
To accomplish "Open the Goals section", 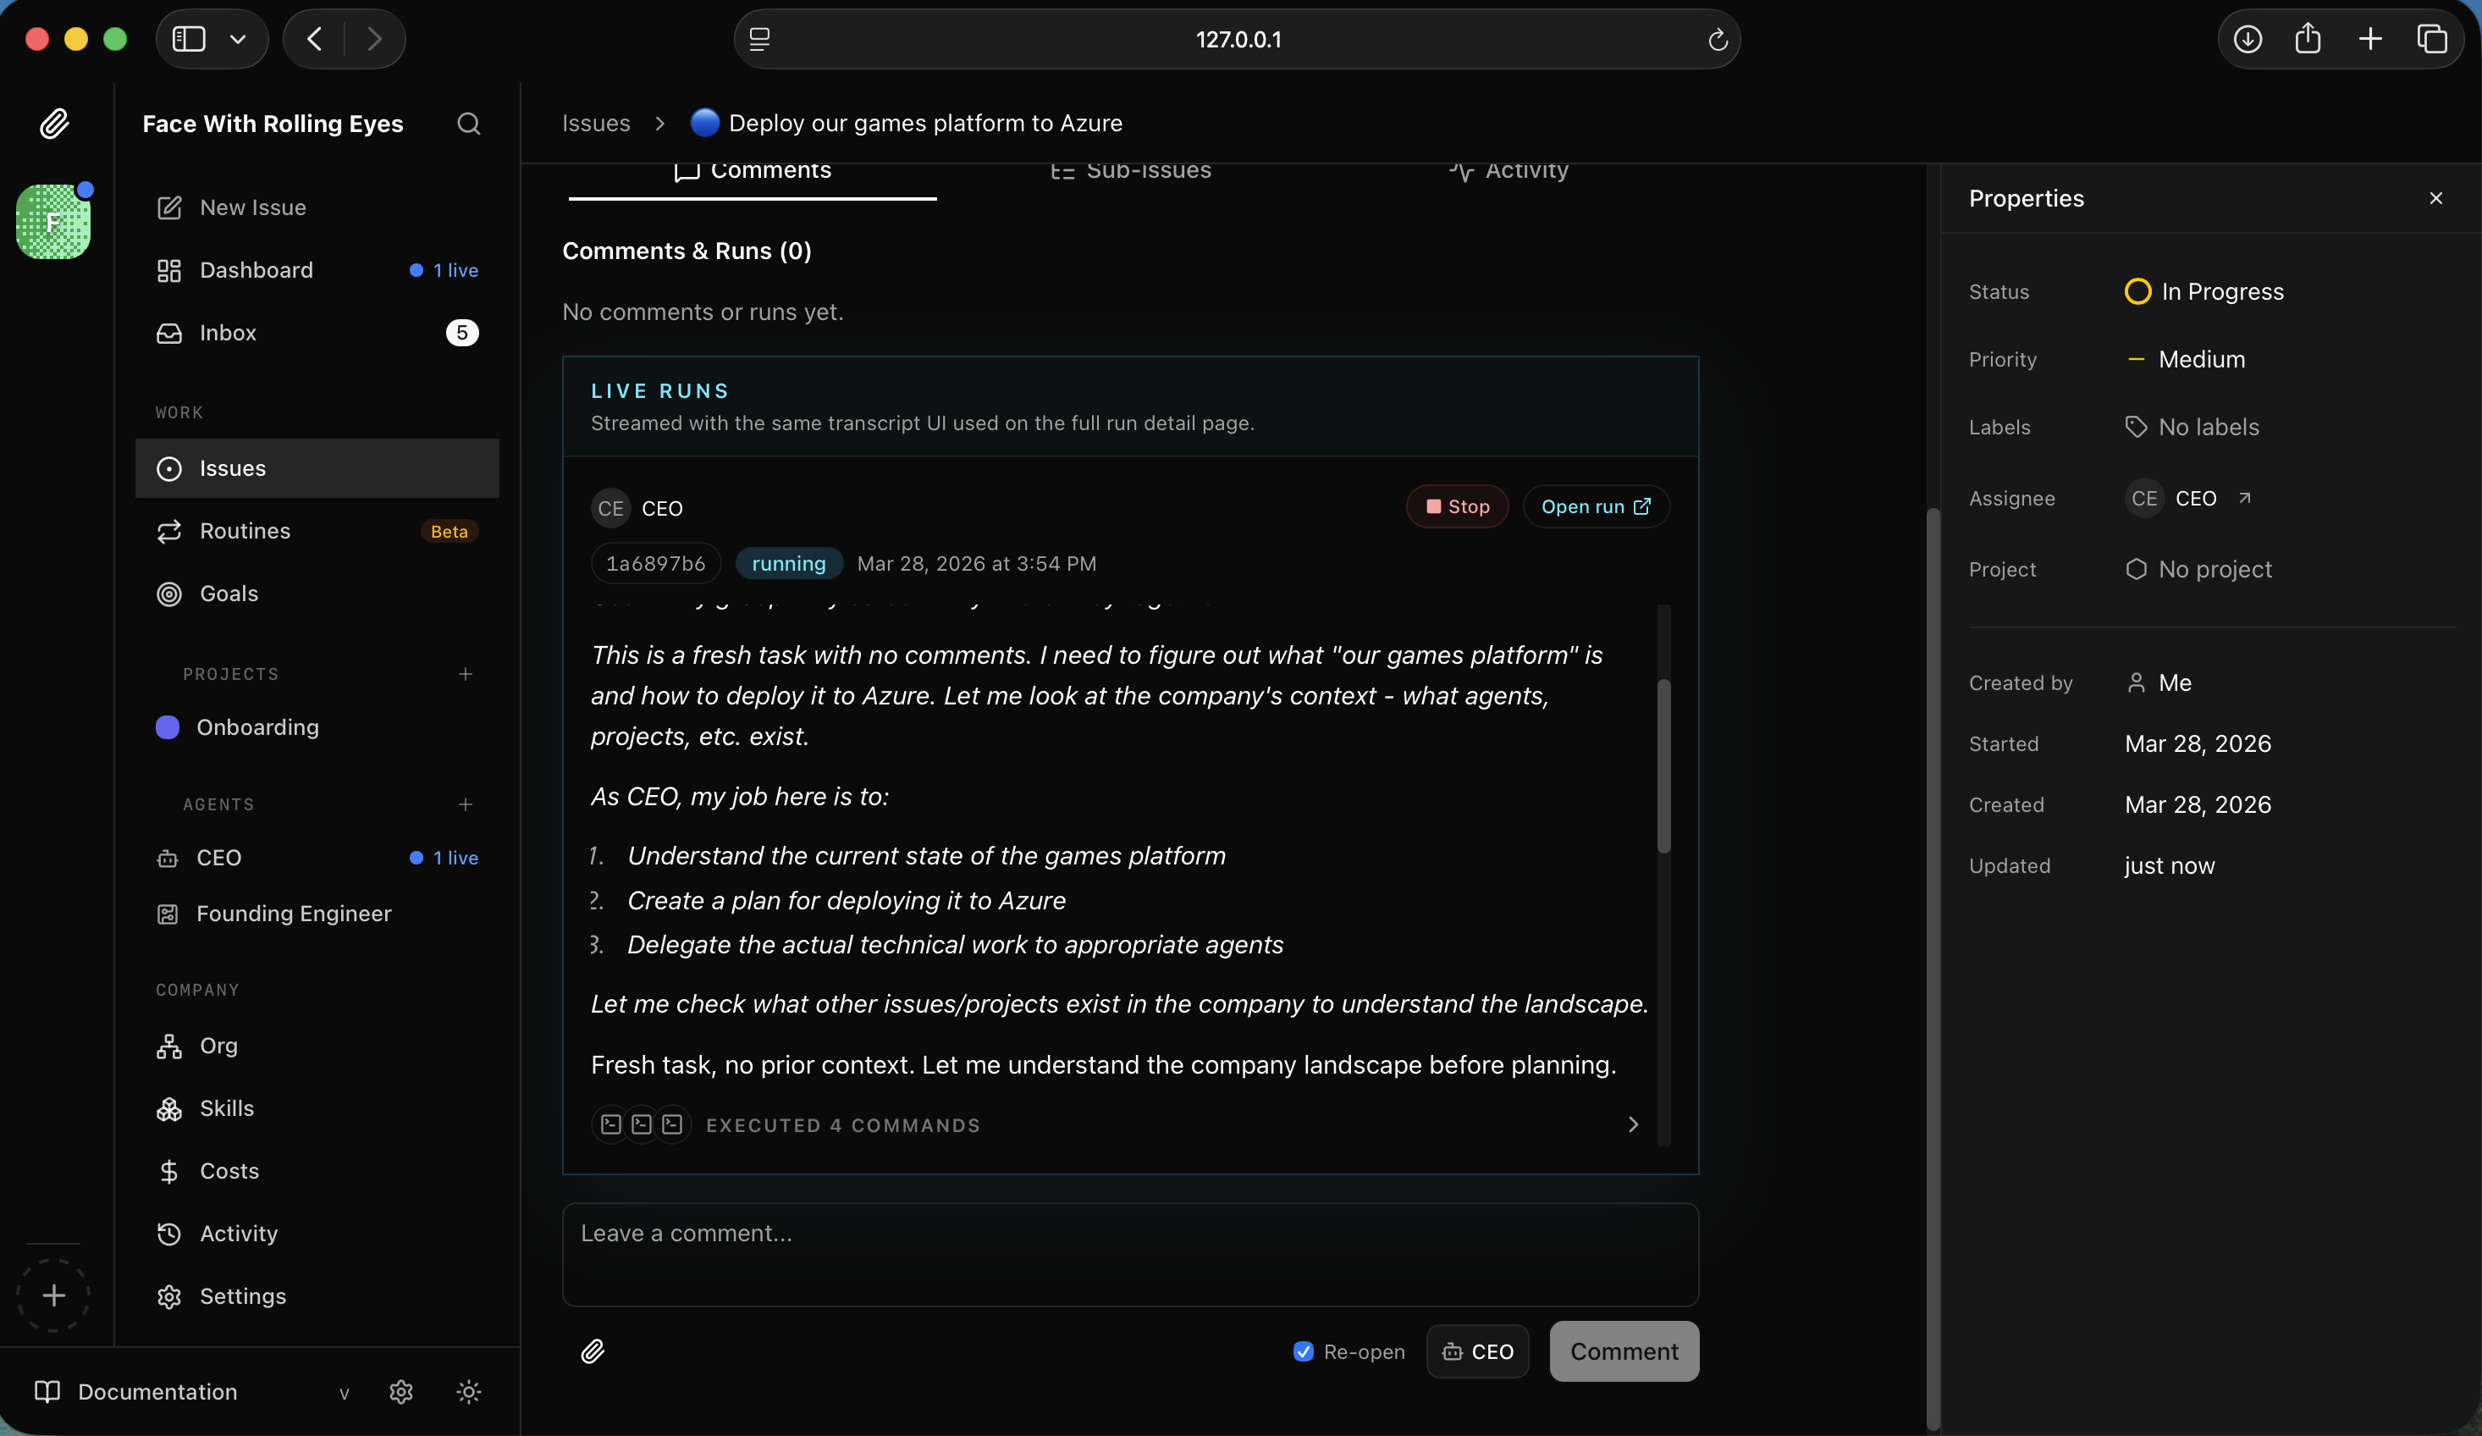I will [229, 593].
